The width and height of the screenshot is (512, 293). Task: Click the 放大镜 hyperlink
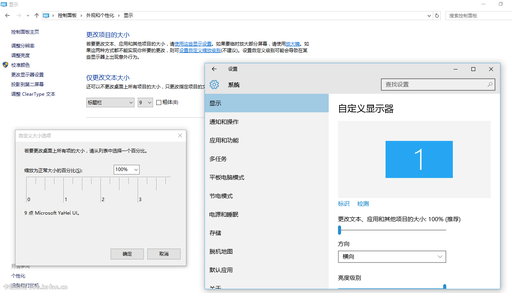(293, 44)
